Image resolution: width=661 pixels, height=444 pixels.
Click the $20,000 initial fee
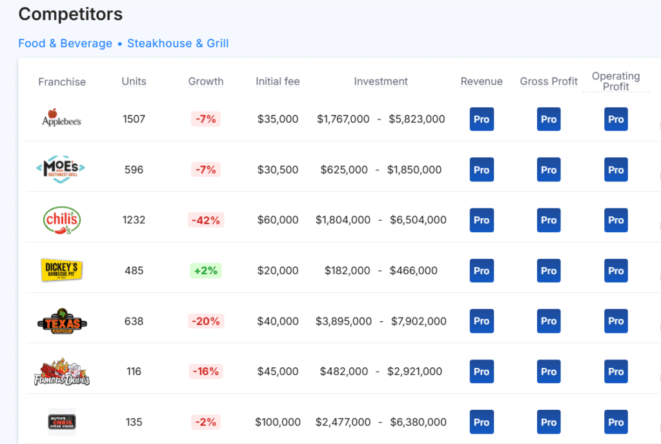(278, 270)
